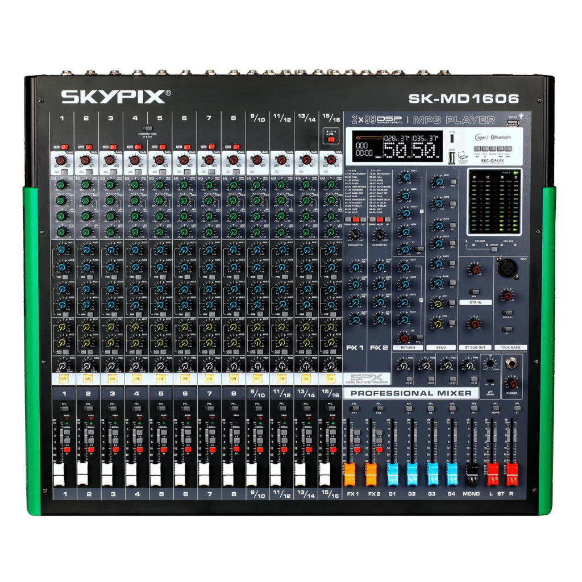582x582 pixels.
Task: Select the USB port below the OTG port
Action: point(452,158)
